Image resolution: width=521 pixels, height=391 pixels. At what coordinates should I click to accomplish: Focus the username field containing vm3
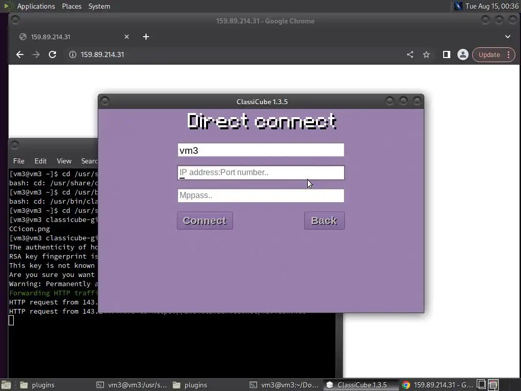pos(261,150)
